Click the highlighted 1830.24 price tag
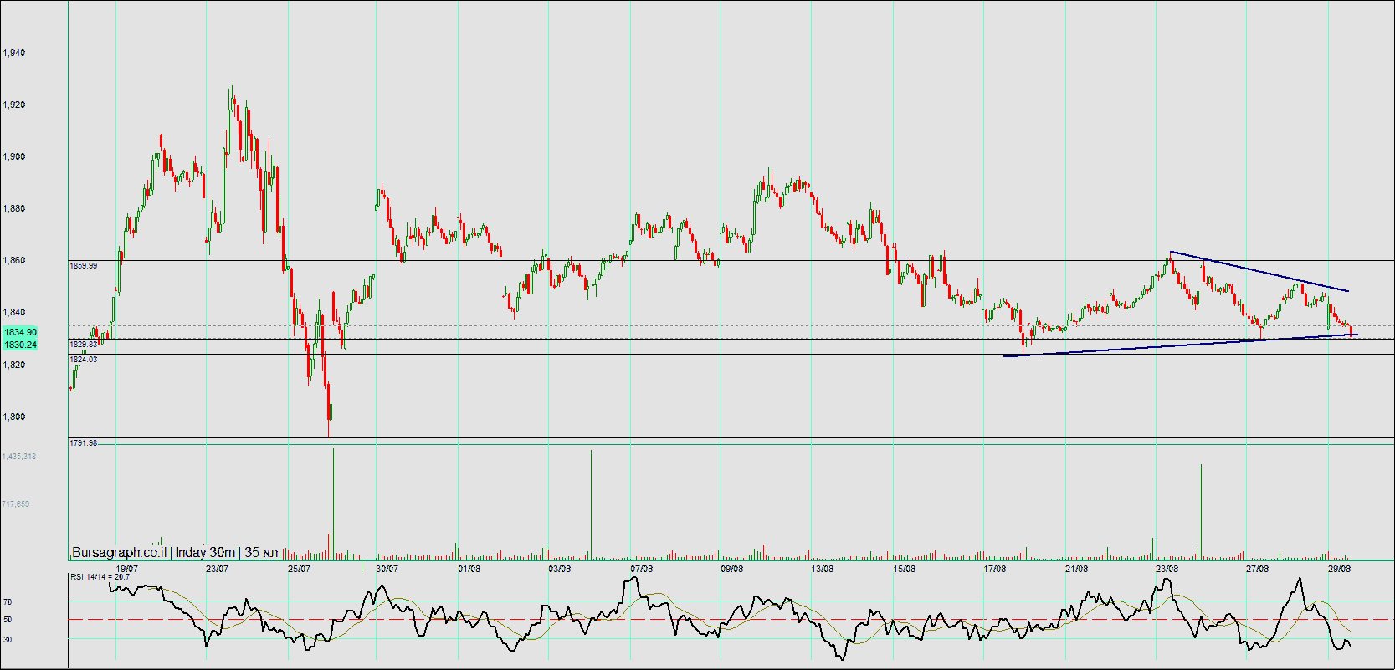1395x670 pixels. [x=20, y=345]
